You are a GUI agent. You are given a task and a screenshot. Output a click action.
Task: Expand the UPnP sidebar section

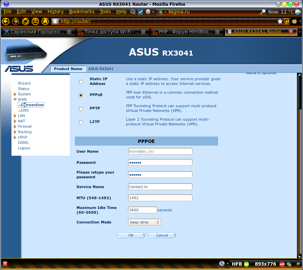tap(15, 137)
